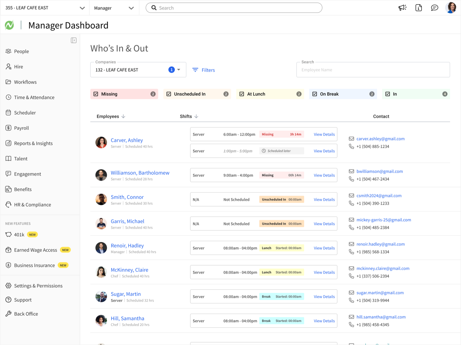Open McKinney, Claire's profile photo
This screenshot has width=461, height=345.
[101, 272]
